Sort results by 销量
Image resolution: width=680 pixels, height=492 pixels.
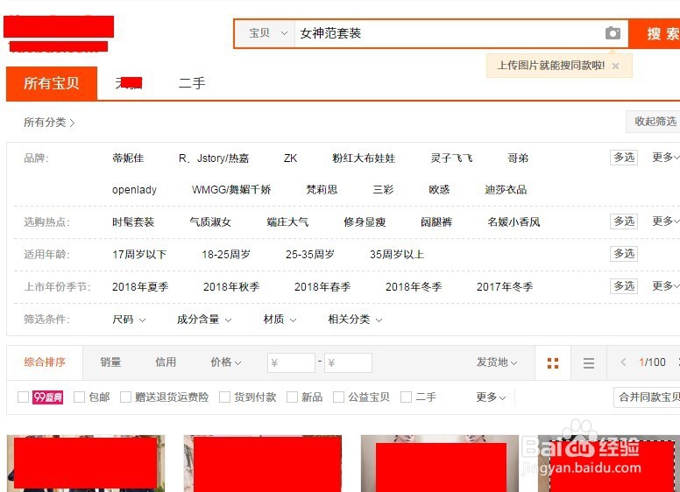[x=110, y=362]
